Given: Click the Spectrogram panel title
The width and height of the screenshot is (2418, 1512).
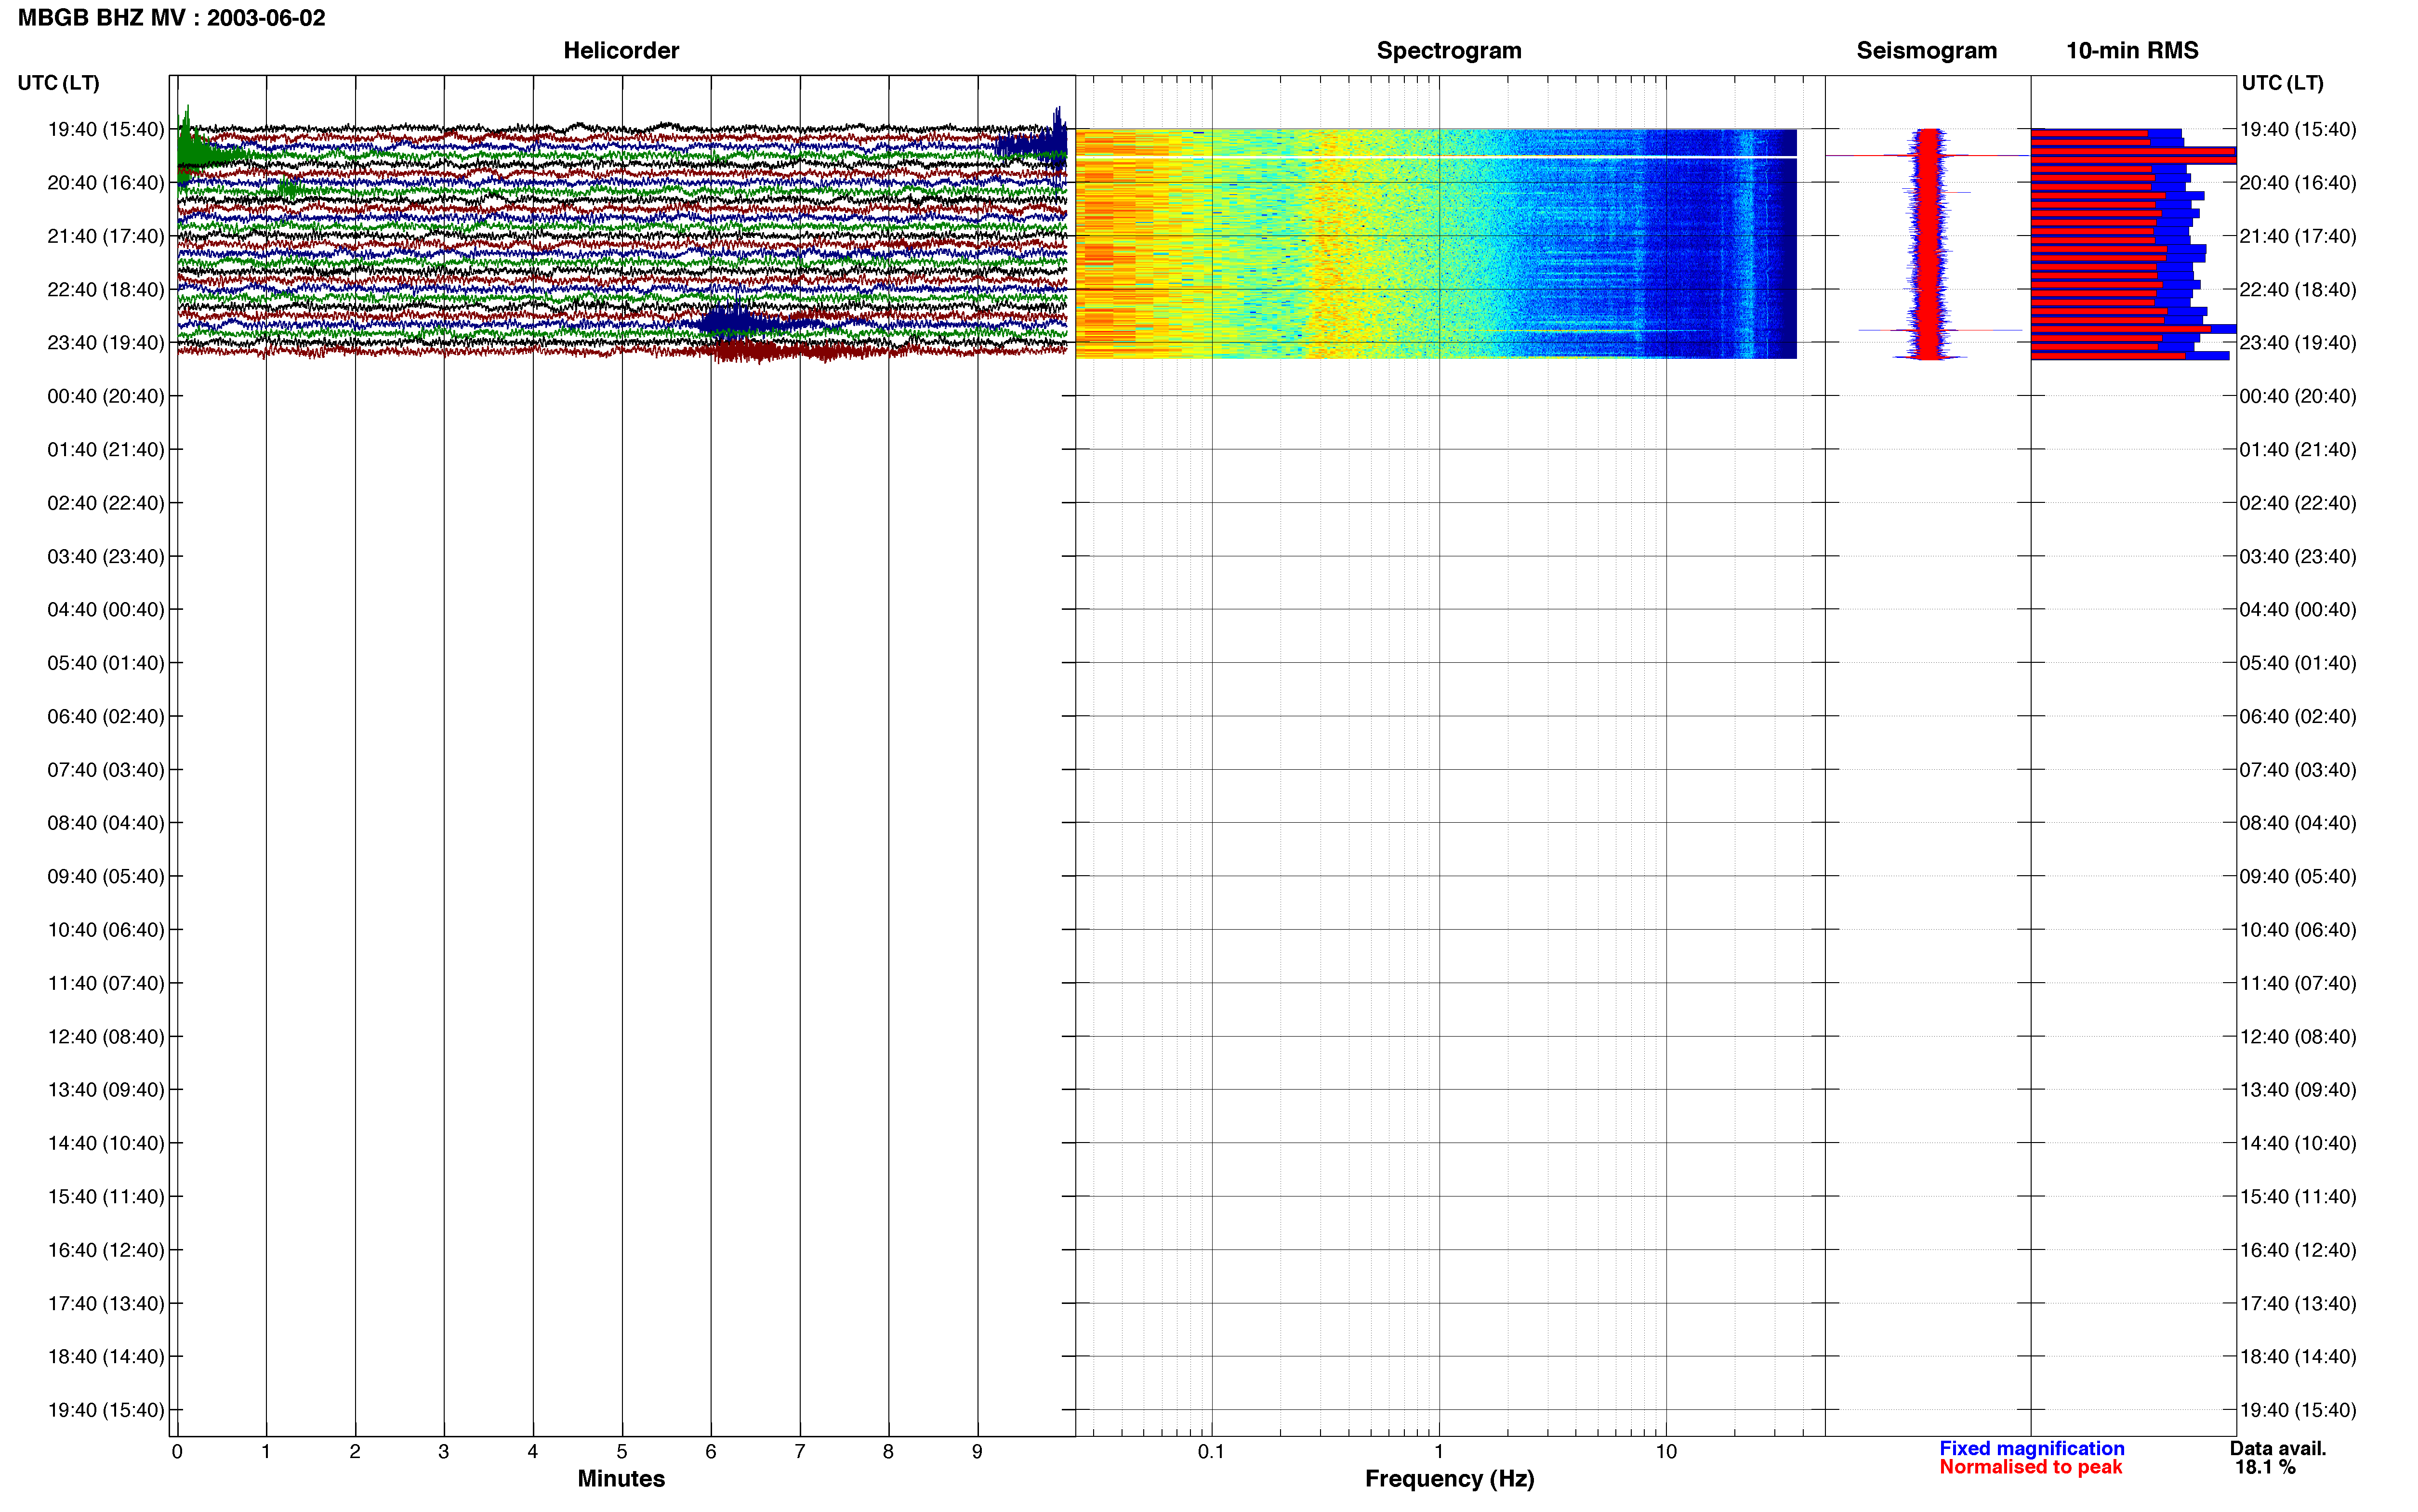Looking at the screenshot, I should coord(1449,51).
